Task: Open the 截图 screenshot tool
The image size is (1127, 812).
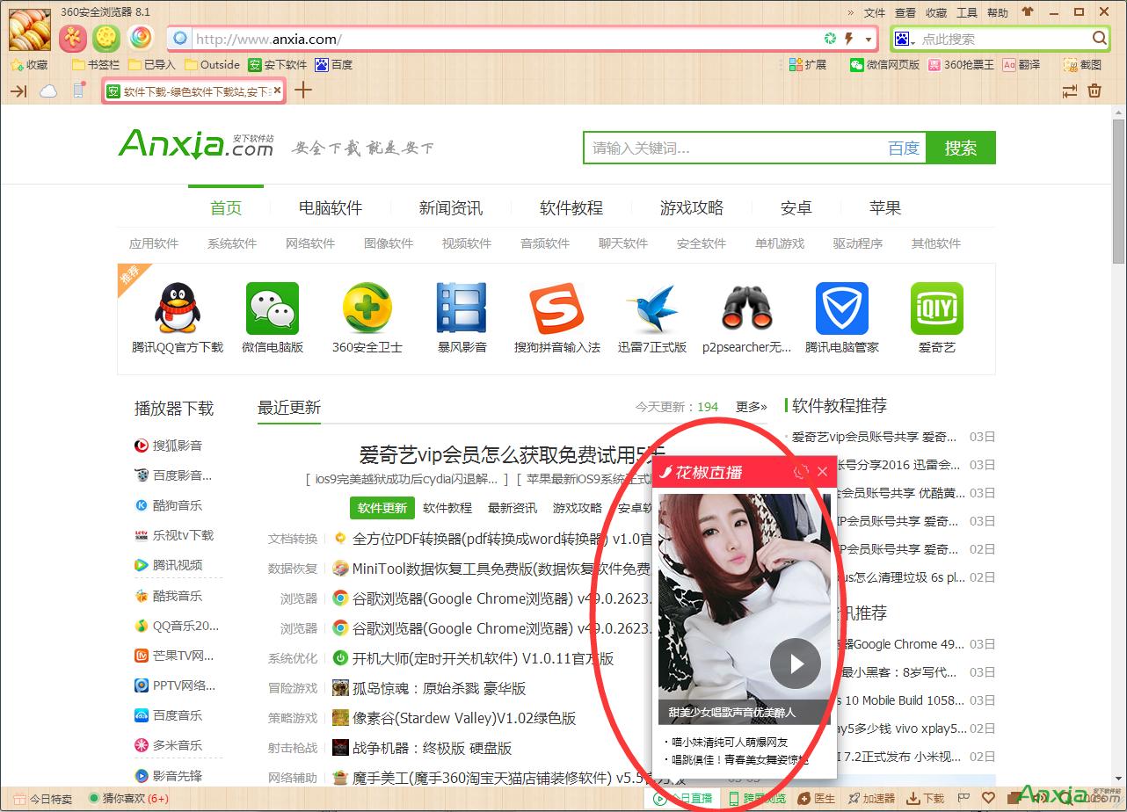Action: coord(1081,65)
